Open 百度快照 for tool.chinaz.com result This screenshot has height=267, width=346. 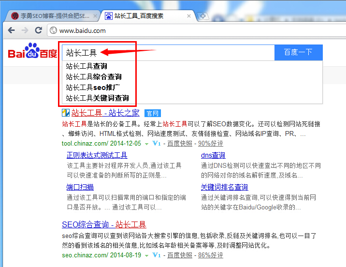point(180,144)
